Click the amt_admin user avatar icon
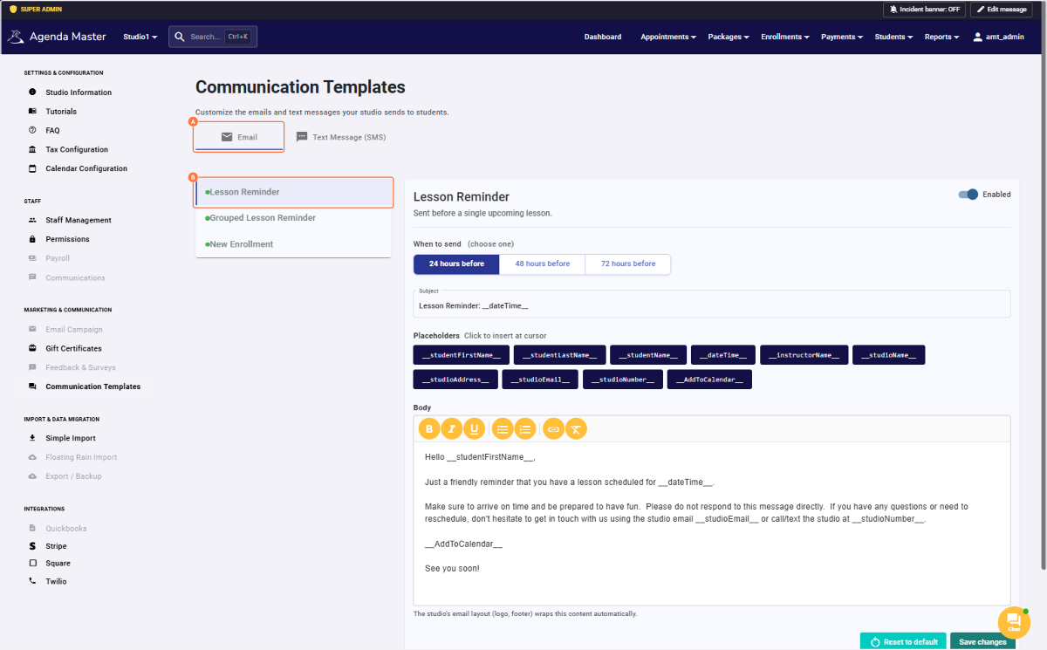This screenshot has width=1047, height=650. coord(978,37)
